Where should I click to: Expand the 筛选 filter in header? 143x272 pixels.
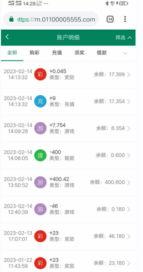(x=124, y=37)
